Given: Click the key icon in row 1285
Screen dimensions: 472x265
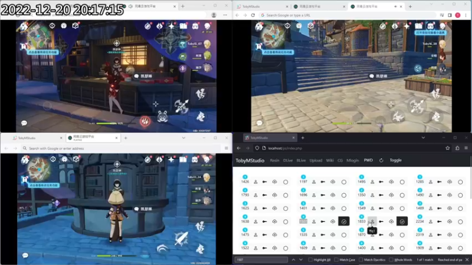Looking at the screenshot, I should 440,182.
